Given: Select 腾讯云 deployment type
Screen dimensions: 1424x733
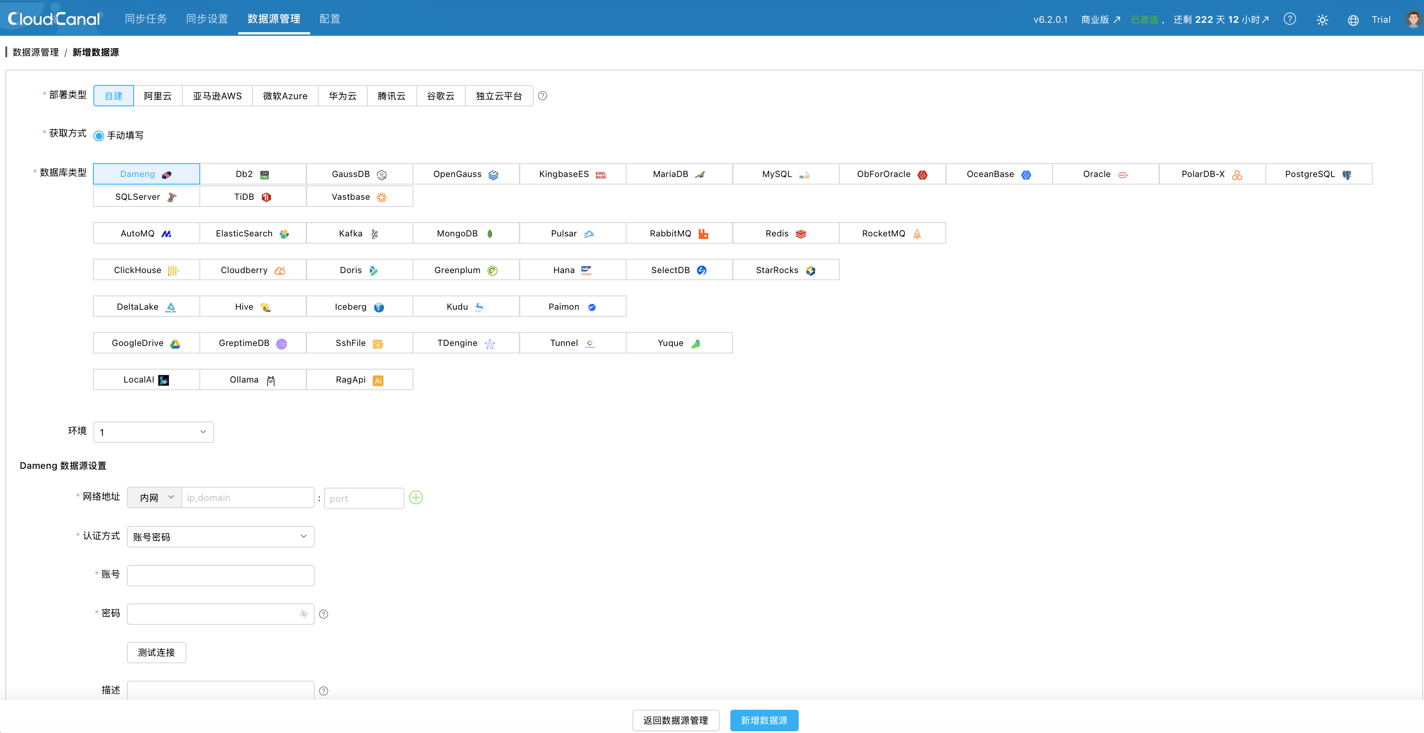Looking at the screenshot, I should coord(392,96).
